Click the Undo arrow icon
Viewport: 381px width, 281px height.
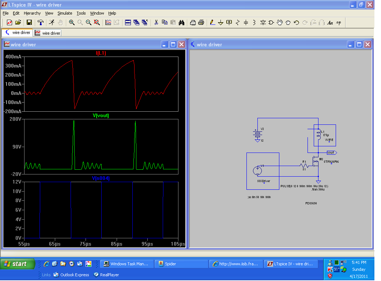297,23
